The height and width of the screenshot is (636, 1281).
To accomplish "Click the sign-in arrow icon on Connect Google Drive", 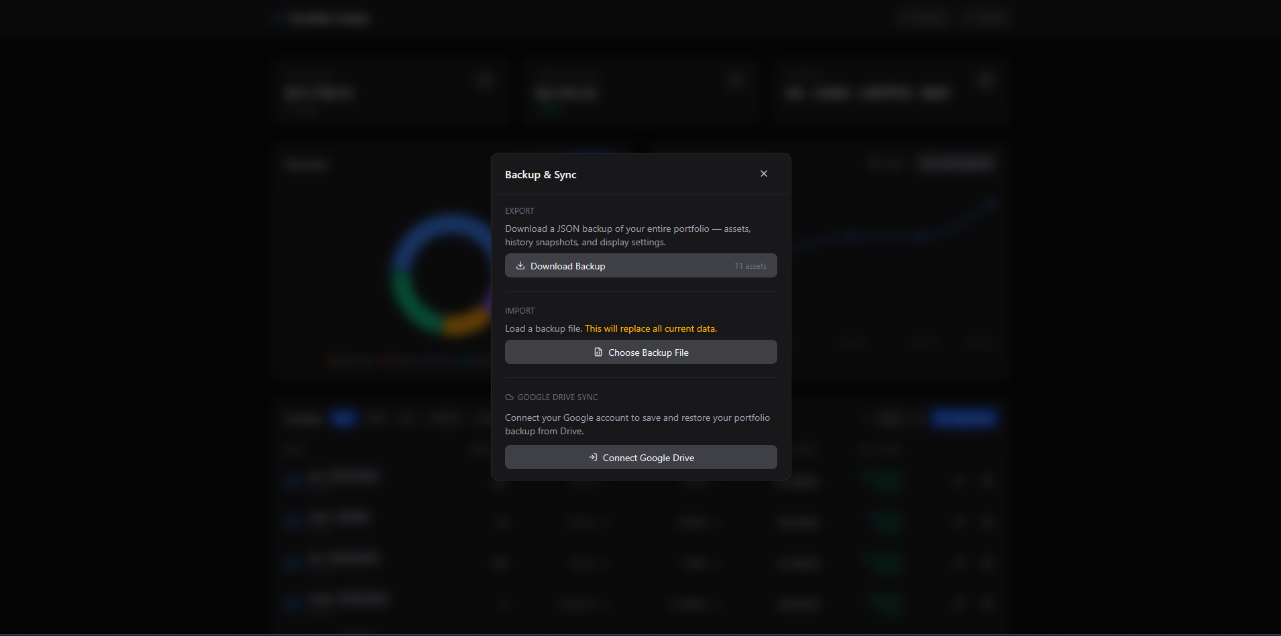I will click(x=593, y=457).
